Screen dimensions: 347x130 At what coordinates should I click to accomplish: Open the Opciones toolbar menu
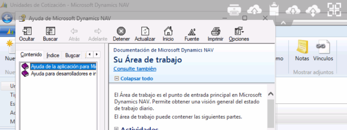[239, 34]
